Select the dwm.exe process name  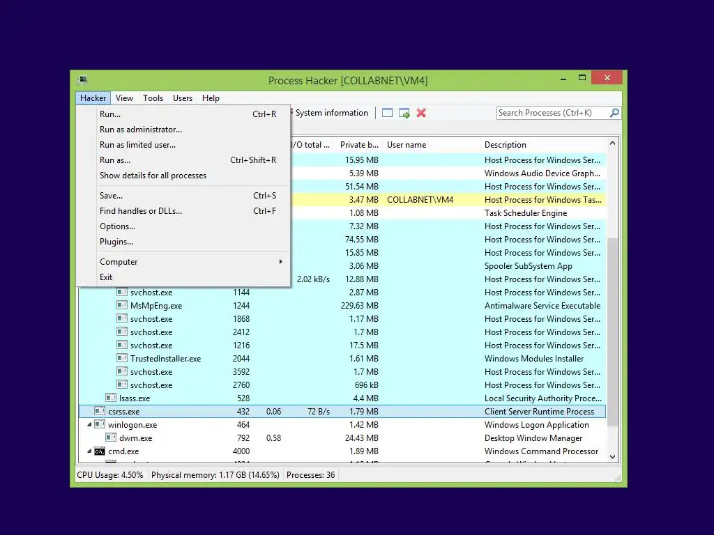click(x=136, y=438)
